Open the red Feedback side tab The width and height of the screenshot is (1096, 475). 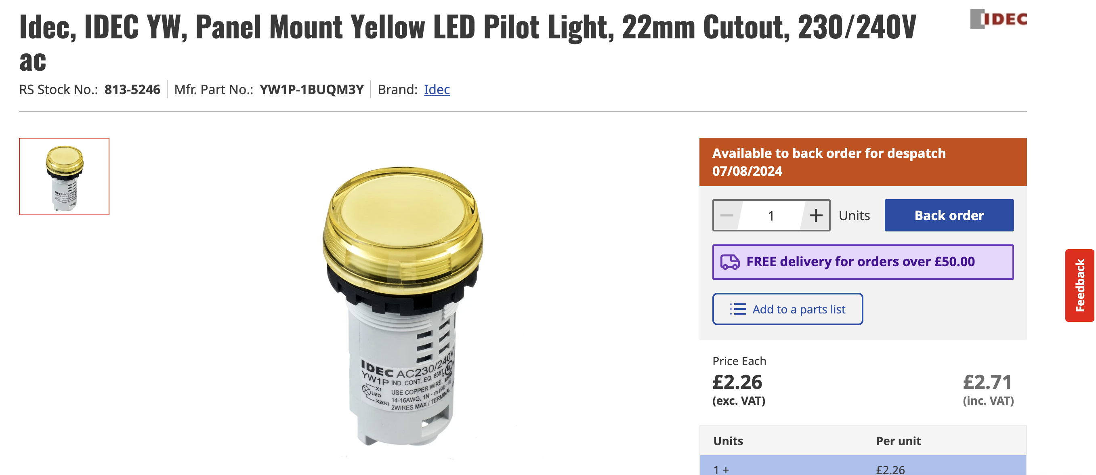[x=1079, y=285]
